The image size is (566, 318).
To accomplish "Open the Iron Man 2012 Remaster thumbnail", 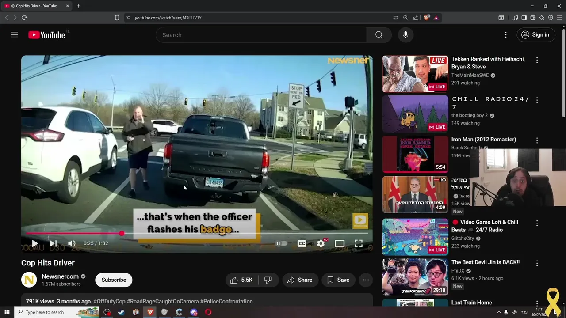I will tap(415, 154).
